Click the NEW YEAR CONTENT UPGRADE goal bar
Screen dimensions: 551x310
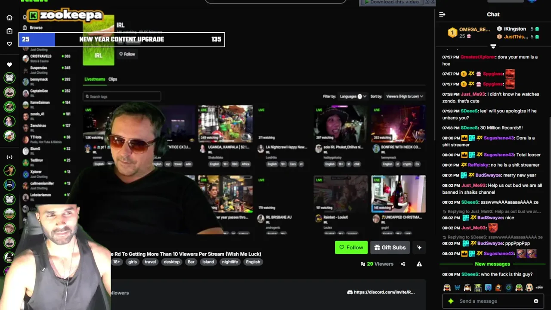[x=121, y=39]
